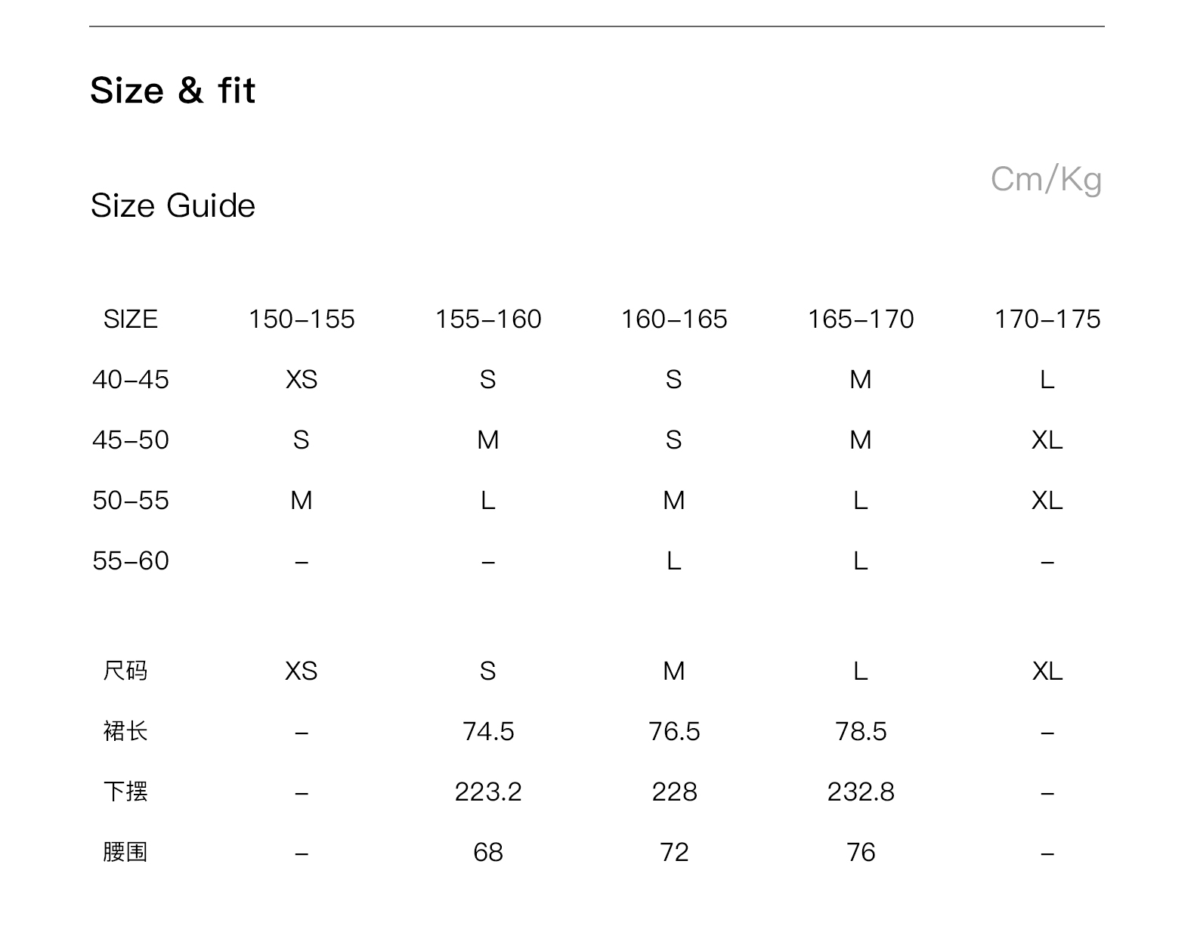Click the 尺码 row label

click(x=125, y=671)
